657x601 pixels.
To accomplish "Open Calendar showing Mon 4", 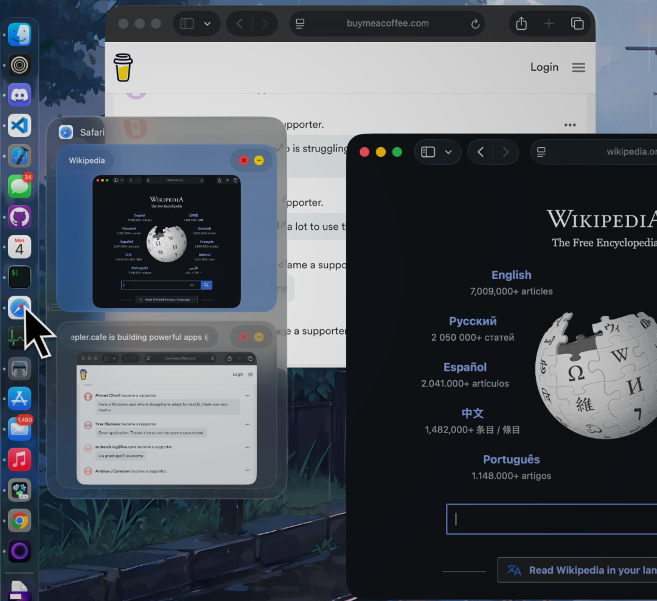I will click(19, 247).
